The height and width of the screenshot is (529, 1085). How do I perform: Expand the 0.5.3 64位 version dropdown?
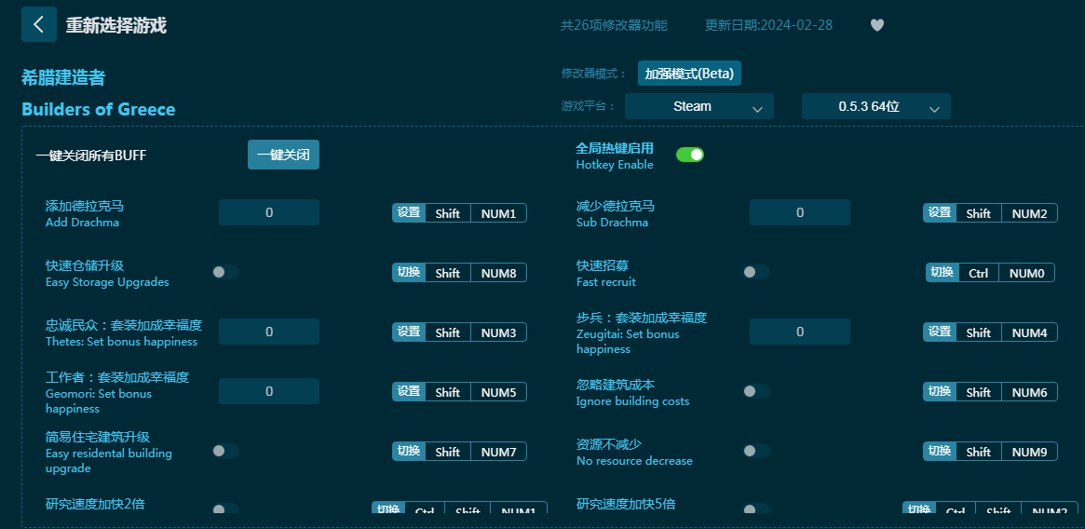coord(875,106)
